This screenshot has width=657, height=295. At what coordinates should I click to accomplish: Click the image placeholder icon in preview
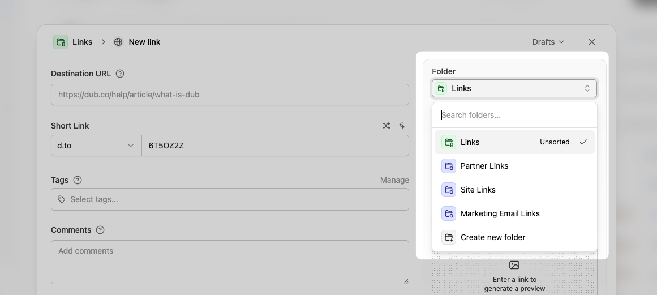point(514,265)
